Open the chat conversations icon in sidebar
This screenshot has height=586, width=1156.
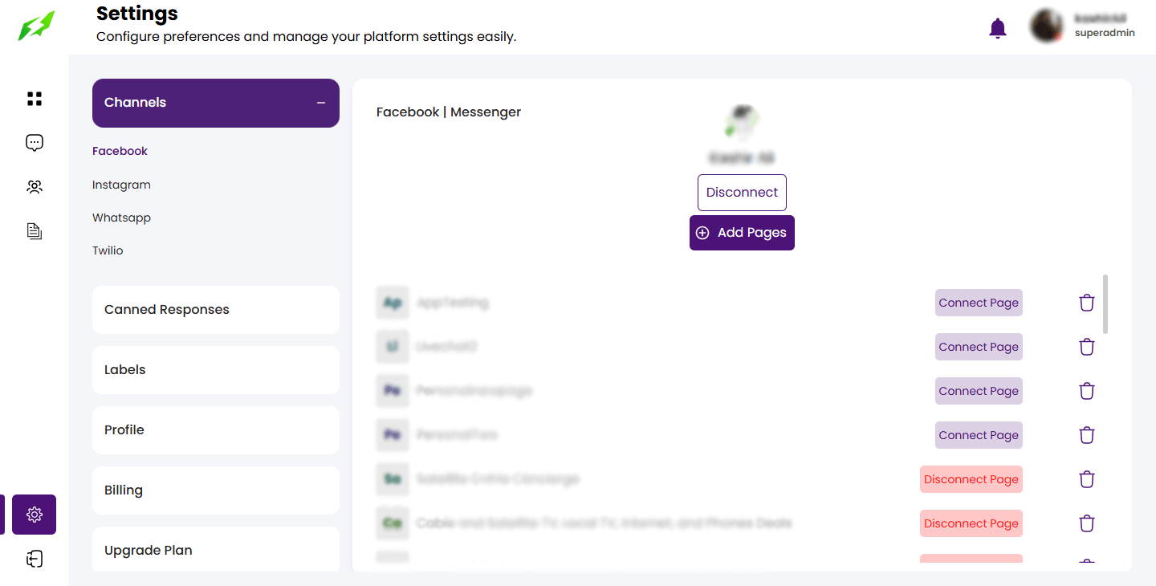click(35, 143)
